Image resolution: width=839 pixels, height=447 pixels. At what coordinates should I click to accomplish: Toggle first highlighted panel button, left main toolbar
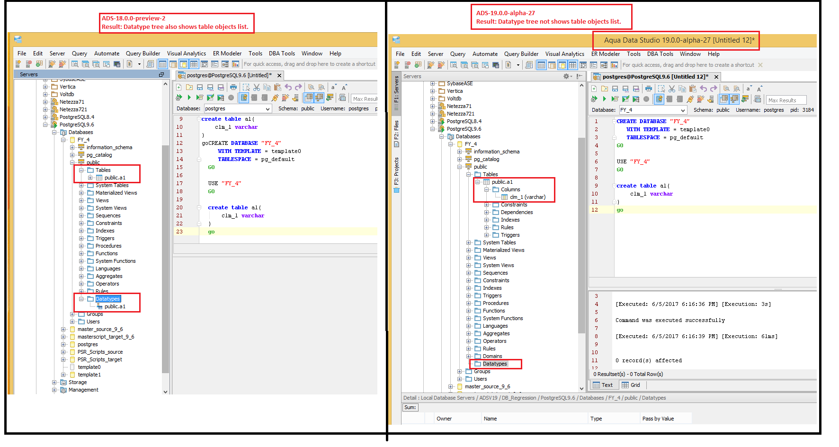click(x=162, y=64)
